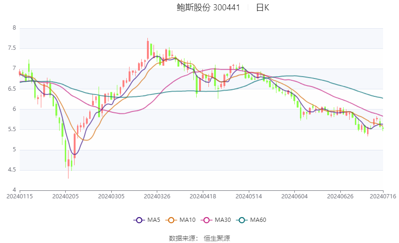Select the 日K period label

[x=262, y=8]
